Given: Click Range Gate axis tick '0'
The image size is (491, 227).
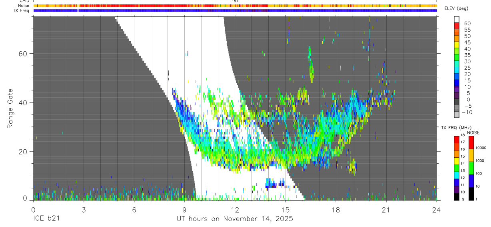Looking at the screenshot, I should pyautogui.click(x=25, y=199).
